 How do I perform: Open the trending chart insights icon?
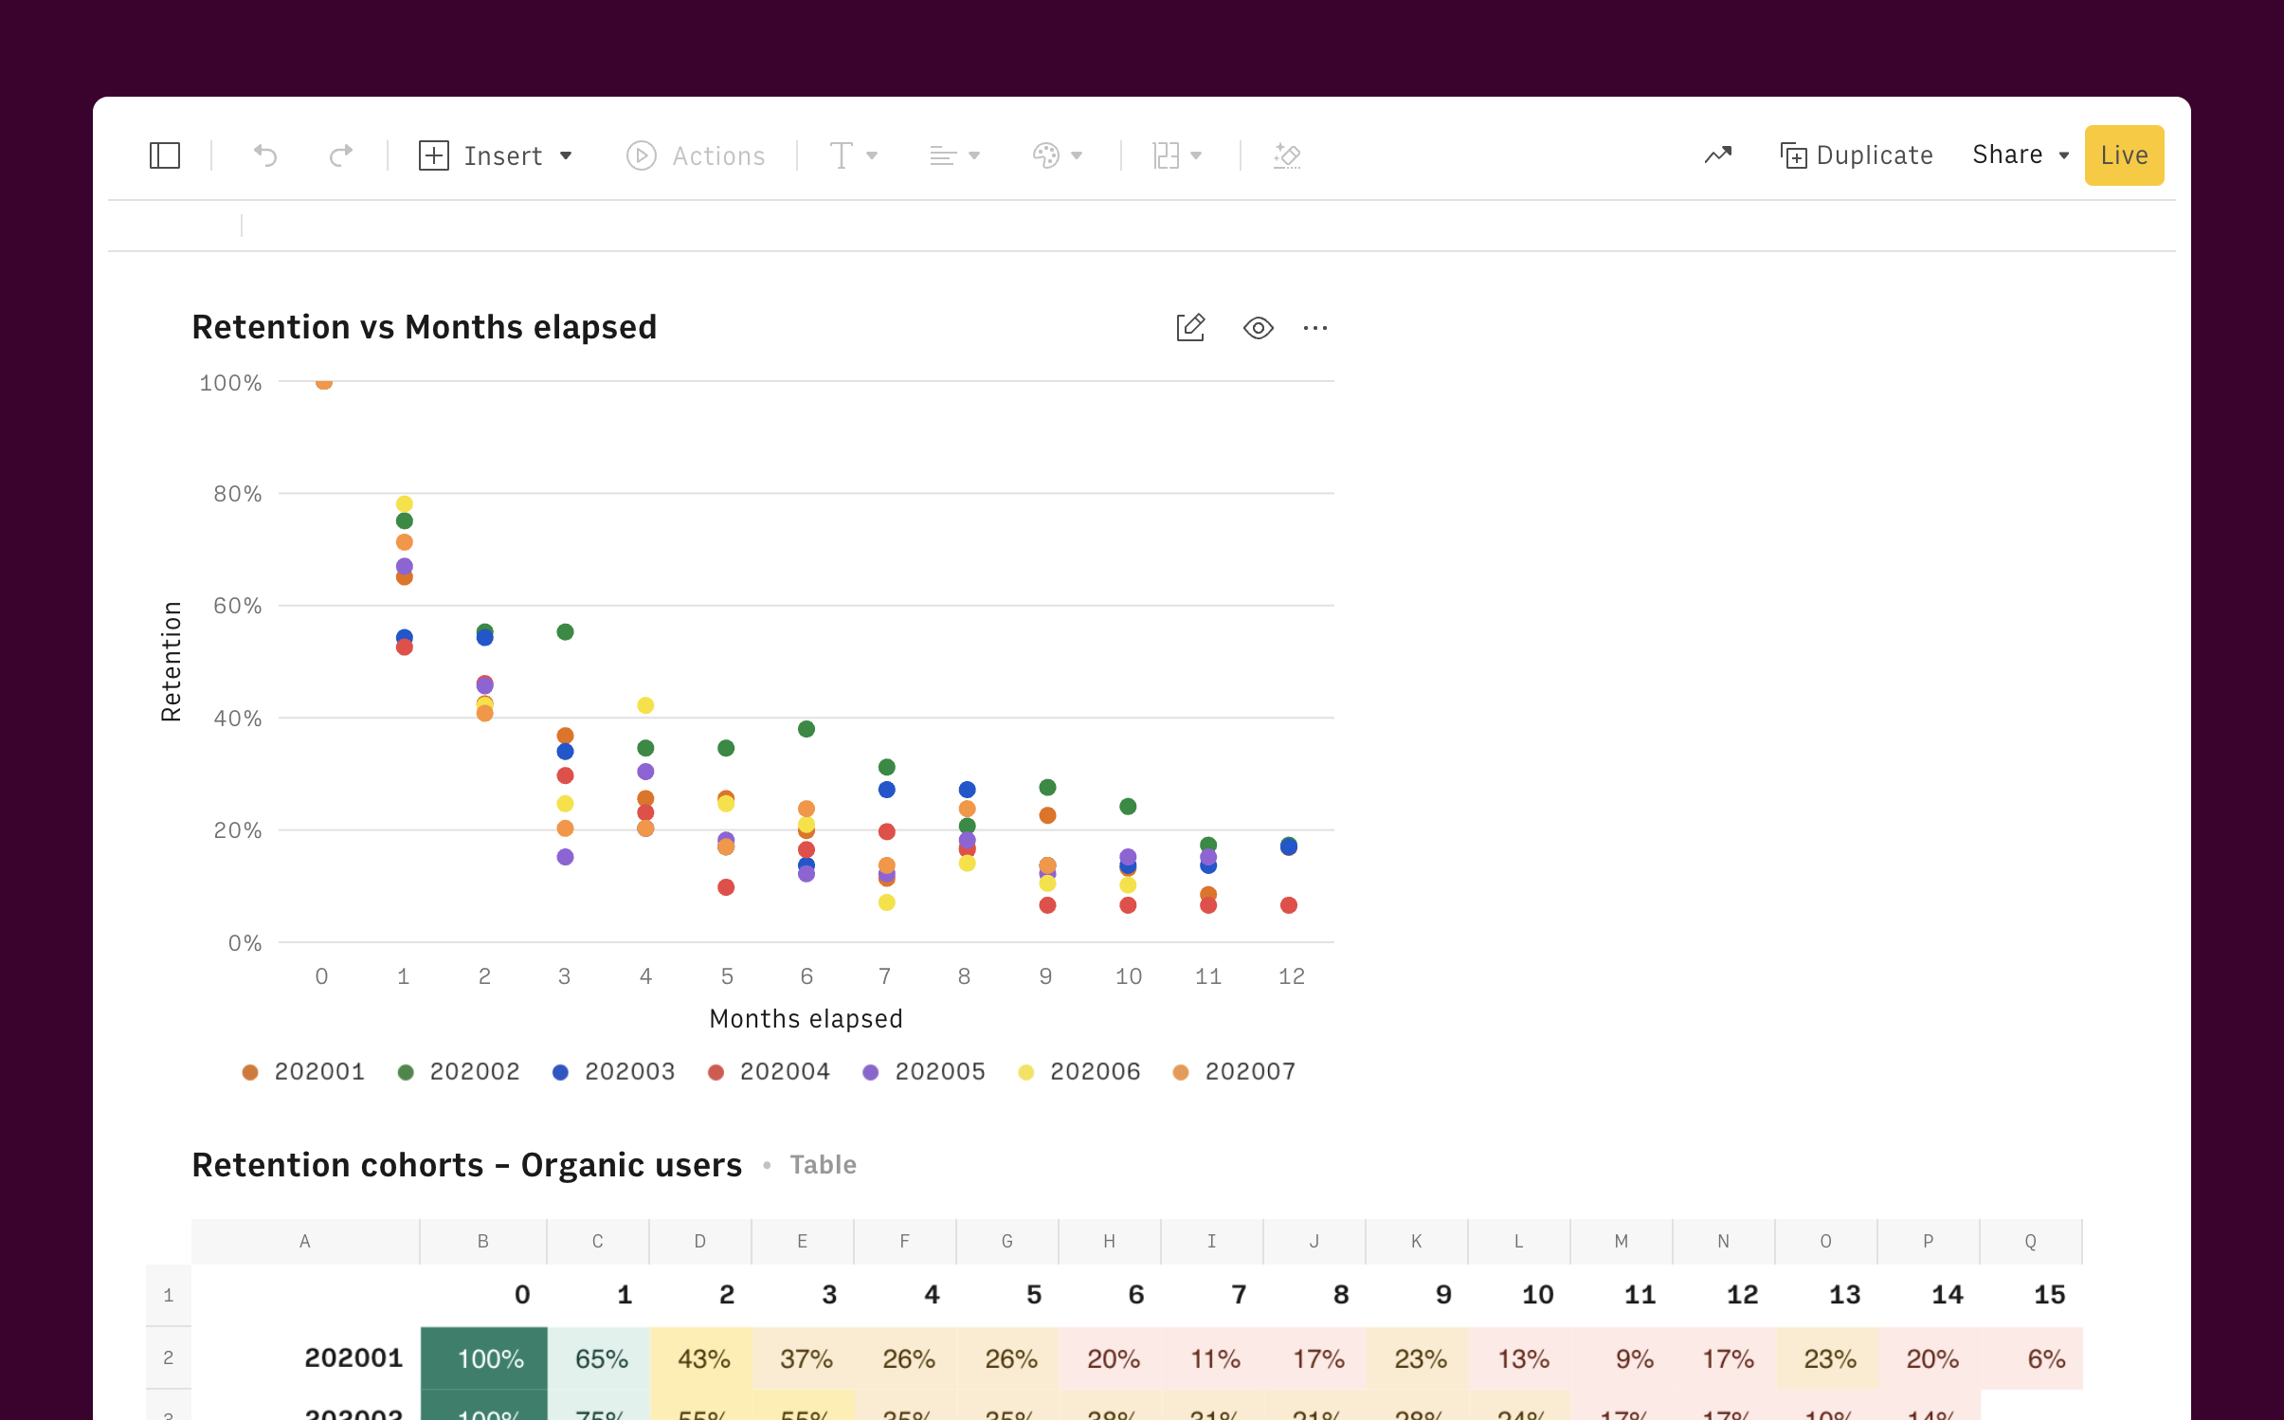[1717, 155]
